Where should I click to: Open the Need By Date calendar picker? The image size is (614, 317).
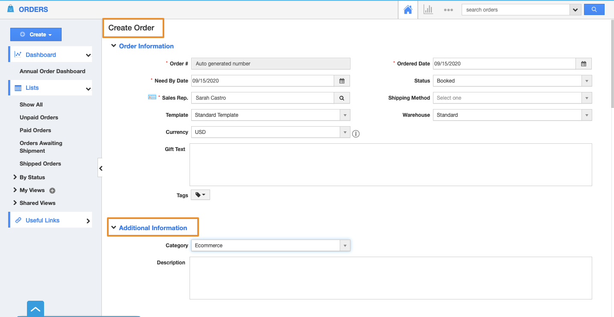[341, 81]
